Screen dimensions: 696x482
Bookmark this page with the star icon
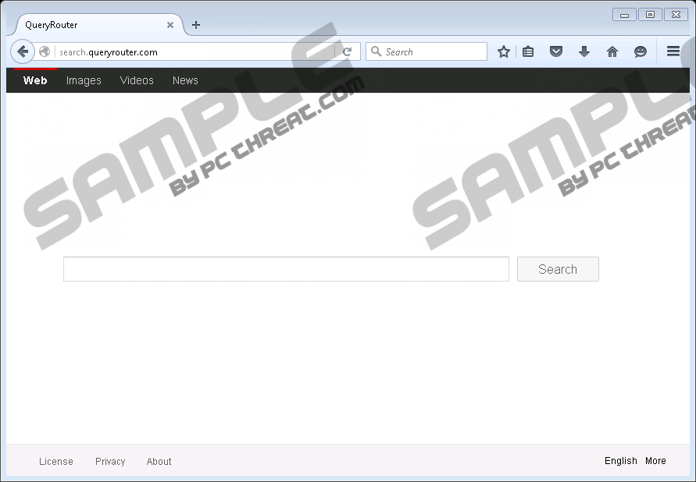(504, 52)
